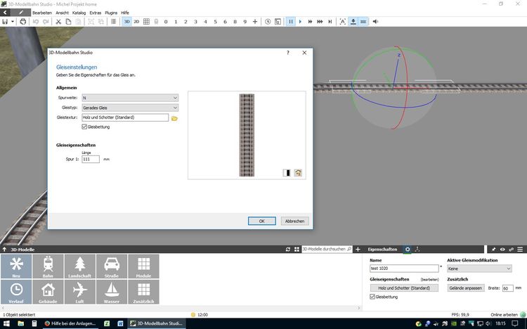Confirm the track settings with OK
Image resolution: width=527 pixels, height=329 pixels.
click(261, 221)
